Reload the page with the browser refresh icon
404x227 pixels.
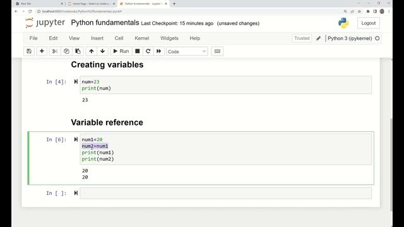pyautogui.click(x=30, y=11)
